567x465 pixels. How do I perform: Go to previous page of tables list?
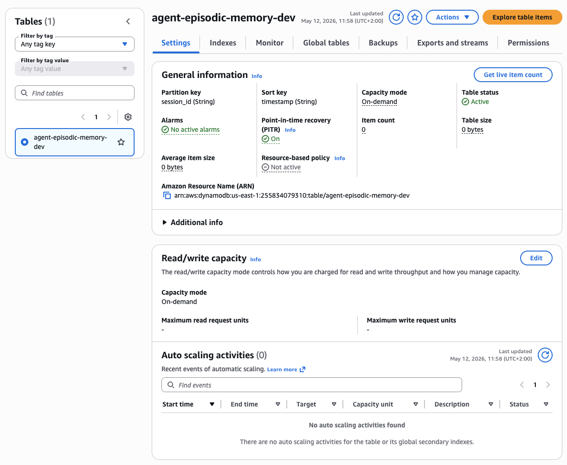(x=83, y=117)
